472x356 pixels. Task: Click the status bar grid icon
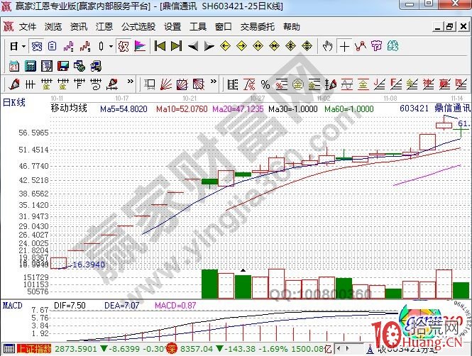tap(9, 349)
